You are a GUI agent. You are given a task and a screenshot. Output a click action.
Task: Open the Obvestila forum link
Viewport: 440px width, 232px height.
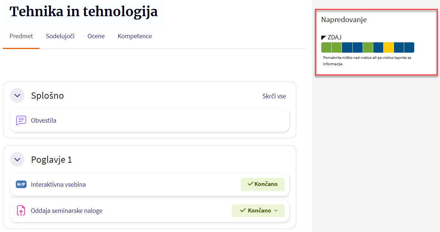[x=43, y=120]
